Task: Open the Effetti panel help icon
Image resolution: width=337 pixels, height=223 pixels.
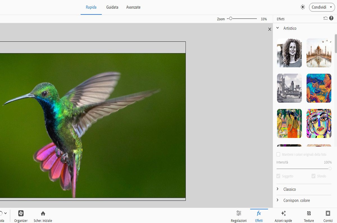Action: point(331,18)
